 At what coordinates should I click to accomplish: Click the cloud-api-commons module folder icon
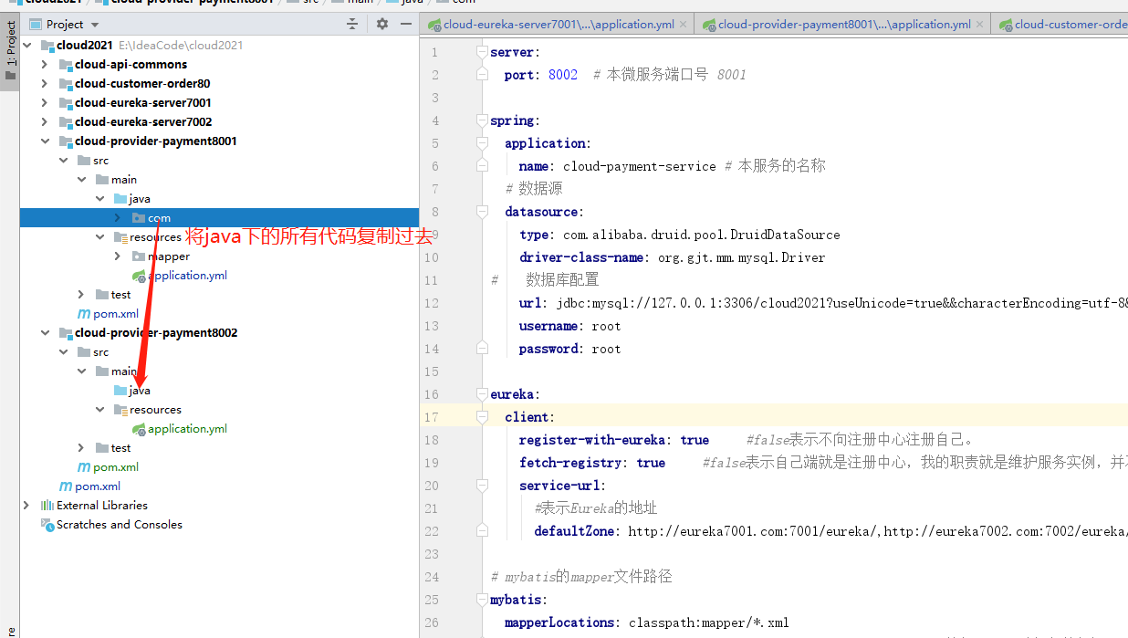coord(66,65)
